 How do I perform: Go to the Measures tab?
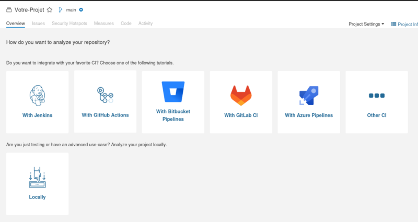coord(104,24)
